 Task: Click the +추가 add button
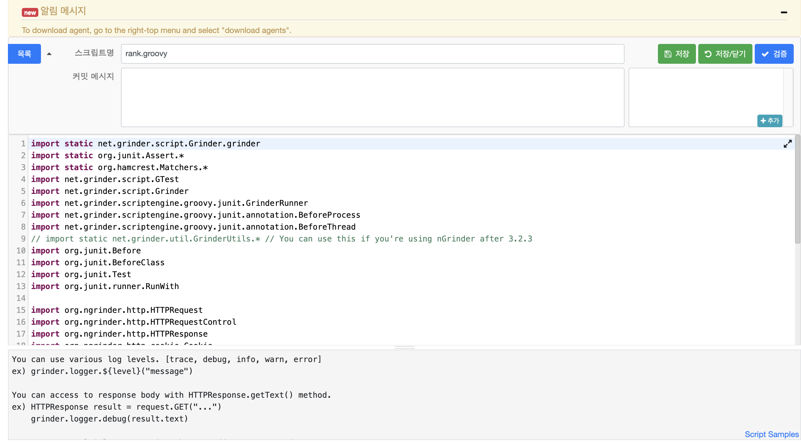tap(770, 121)
